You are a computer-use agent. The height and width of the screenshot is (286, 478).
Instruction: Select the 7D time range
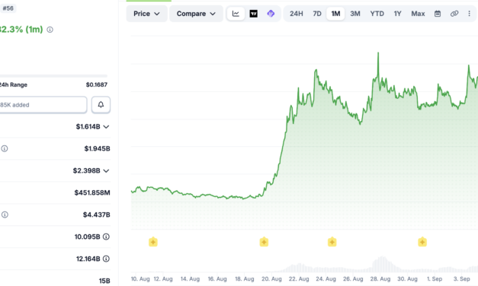tap(317, 14)
